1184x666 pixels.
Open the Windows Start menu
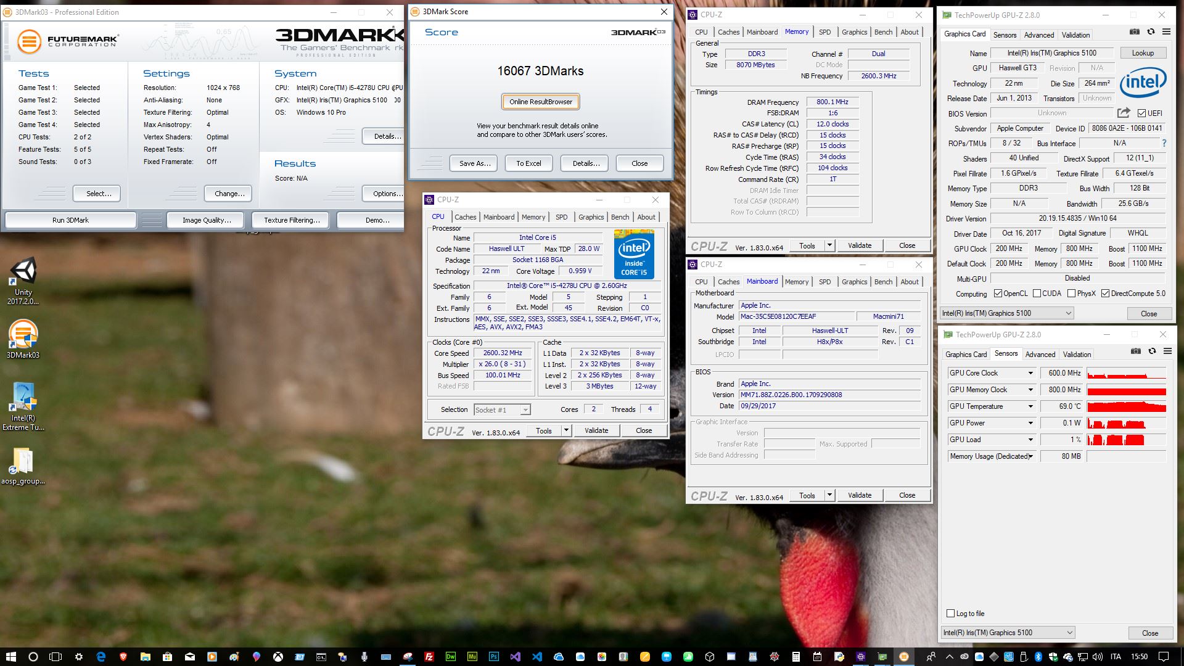point(11,657)
